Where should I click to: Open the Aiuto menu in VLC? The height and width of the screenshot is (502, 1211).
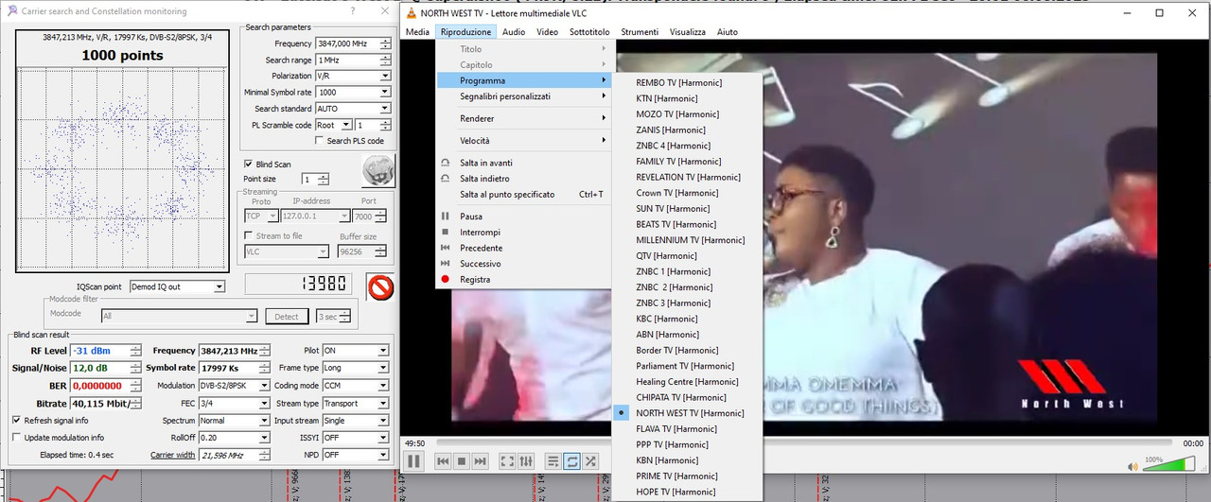point(728,31)
